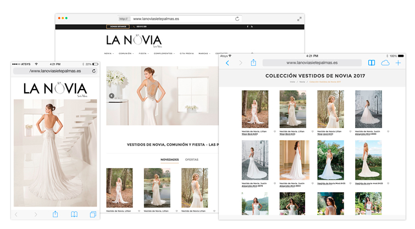Open second-row fourth mermaid dress thumbnail
The width and height of the screenshot is (415, 229).
[368, 160]
